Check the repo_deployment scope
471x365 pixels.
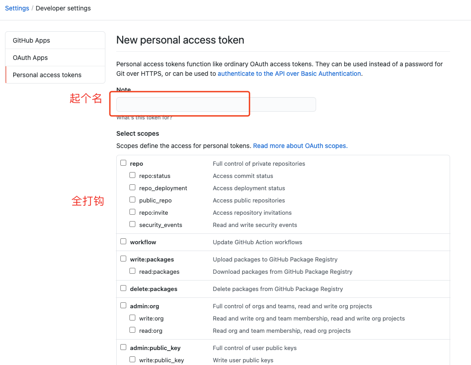click(x=133, y=187)
